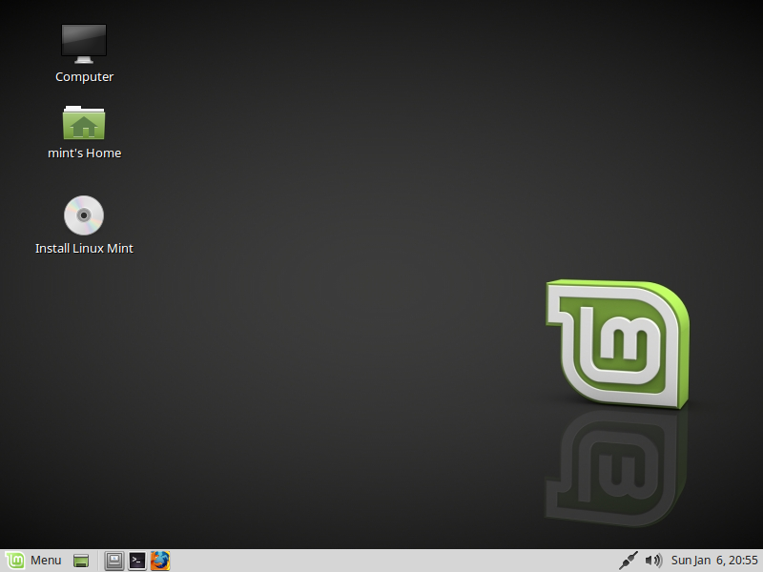Click an empty area of the desktop
The height and width of the screenshot is (572, 763).
click(x=334, y=286)
